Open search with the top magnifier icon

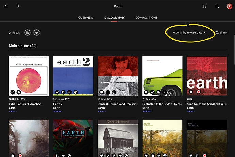[x=217, y=6]
